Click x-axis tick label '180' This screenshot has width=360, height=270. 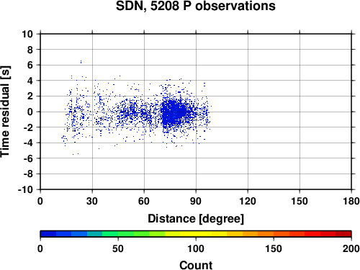[351, 201]
